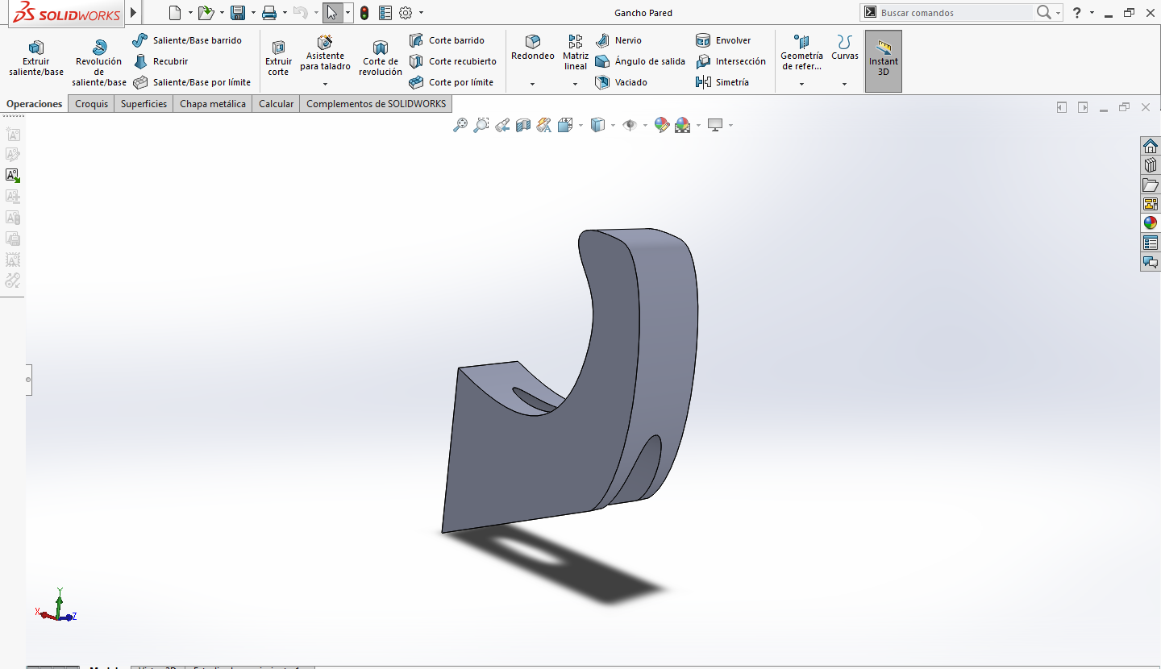Click Saliente/Base por límite
Viewport: 1161px width, 669px height.
(x=192, y=82)
